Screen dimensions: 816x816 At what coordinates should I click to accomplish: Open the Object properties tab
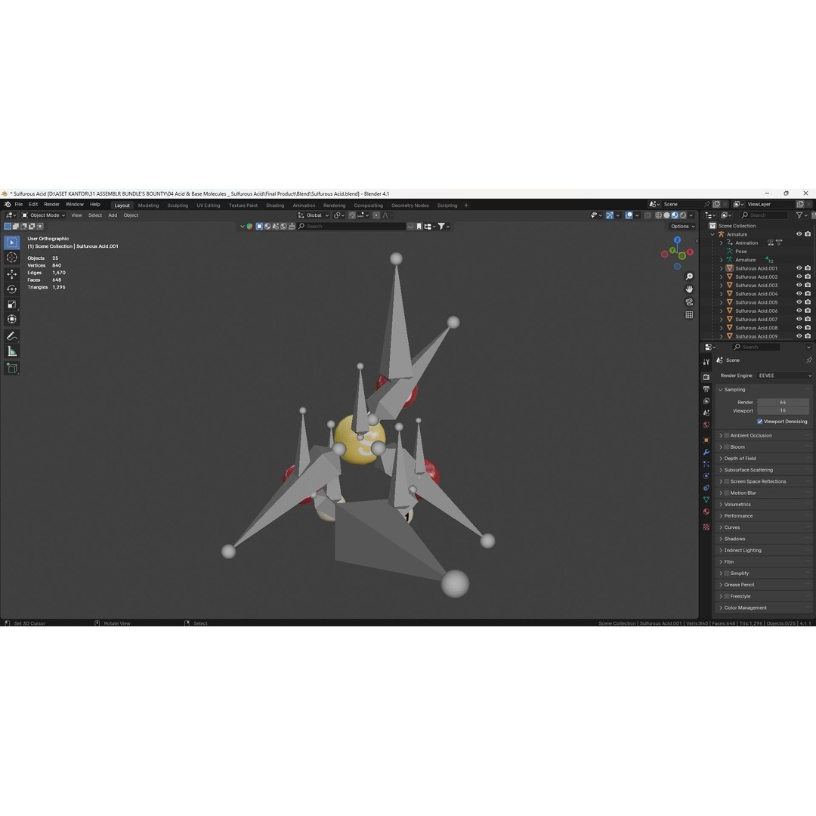click(706, 440)
